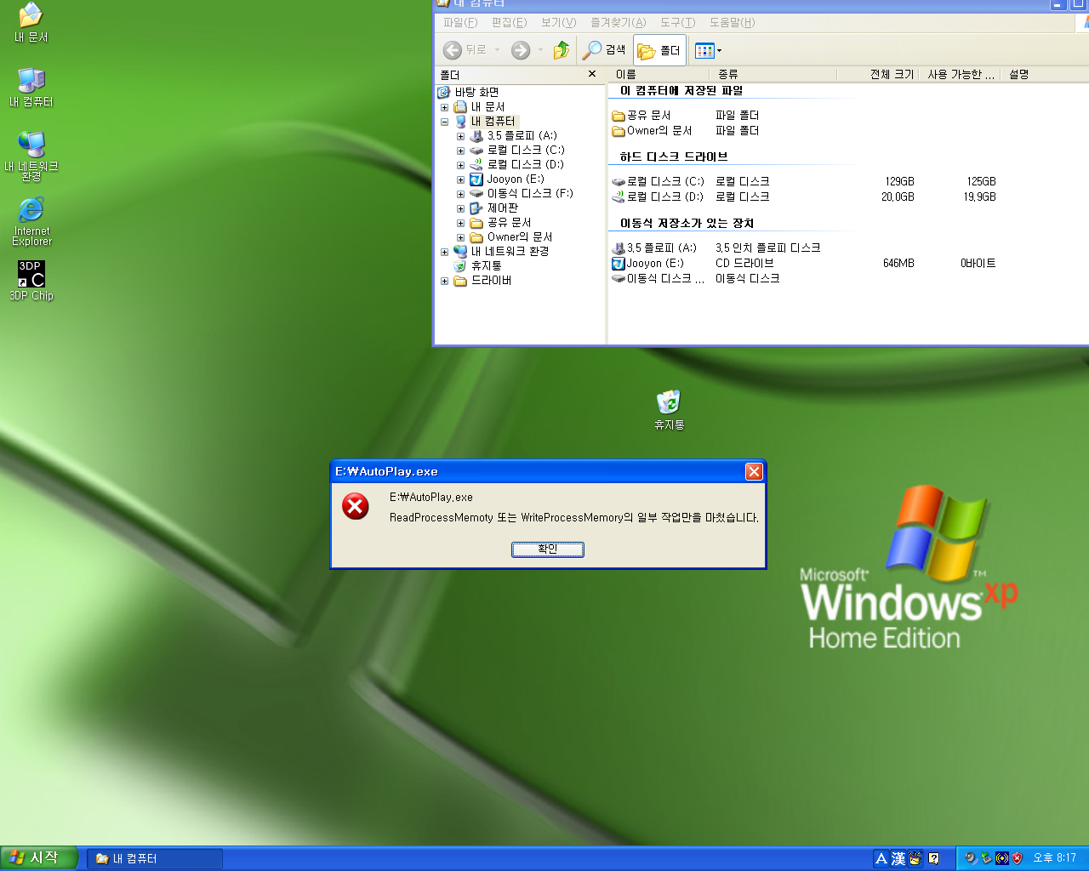Expand 이동식 디스크 (F:) tree node
Viewport: 1089px width, 871px height.
coord(460,194)
